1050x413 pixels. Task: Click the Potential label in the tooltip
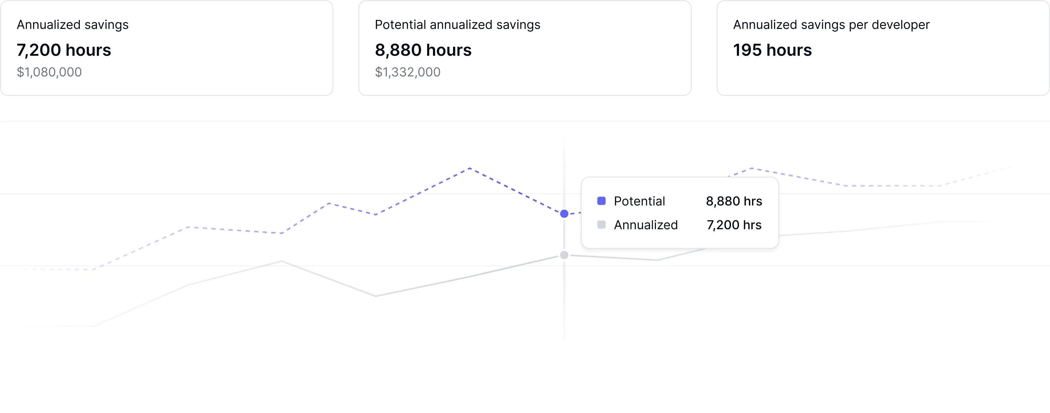click(x=639, y=201)
